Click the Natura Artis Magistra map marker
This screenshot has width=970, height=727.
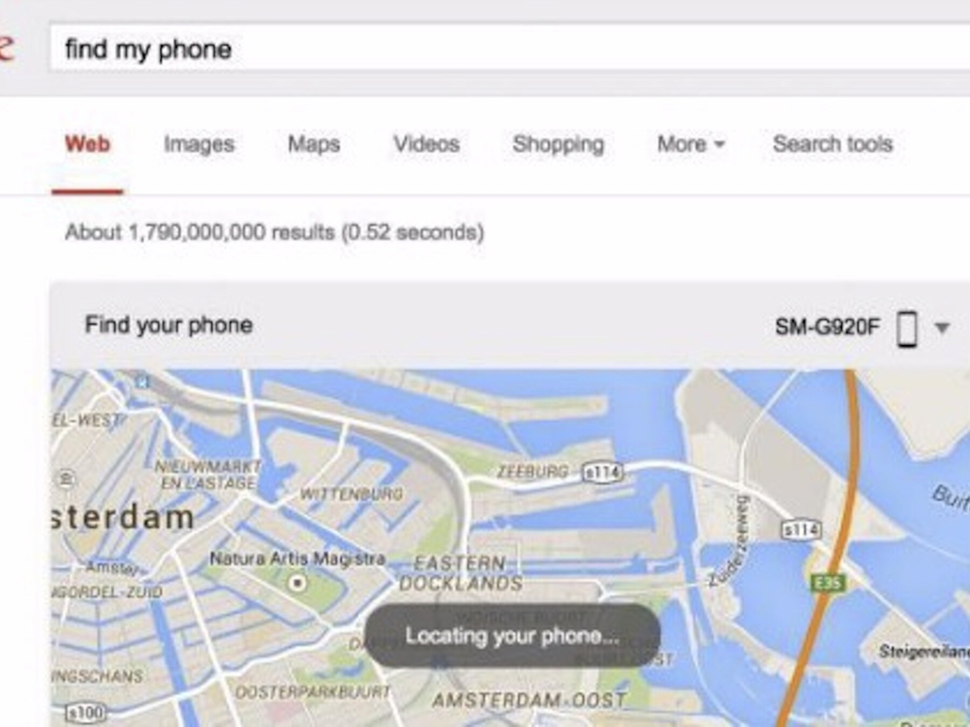pos(297,583)
